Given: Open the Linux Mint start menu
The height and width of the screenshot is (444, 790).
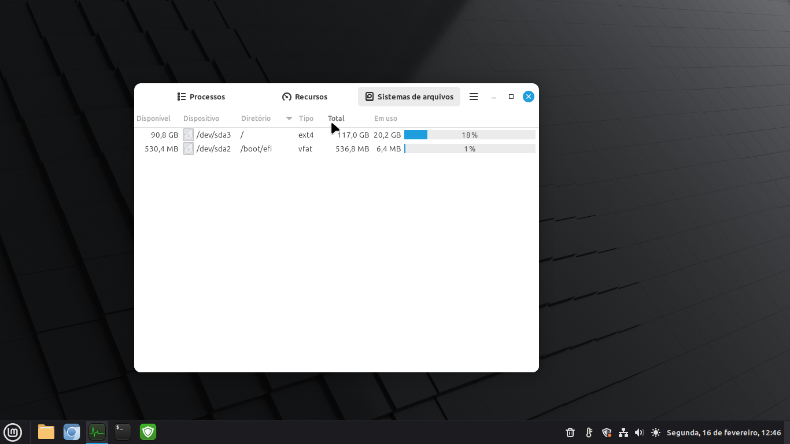Looking at the screenshot, I should pyautogui.click(x=13, y=432).
